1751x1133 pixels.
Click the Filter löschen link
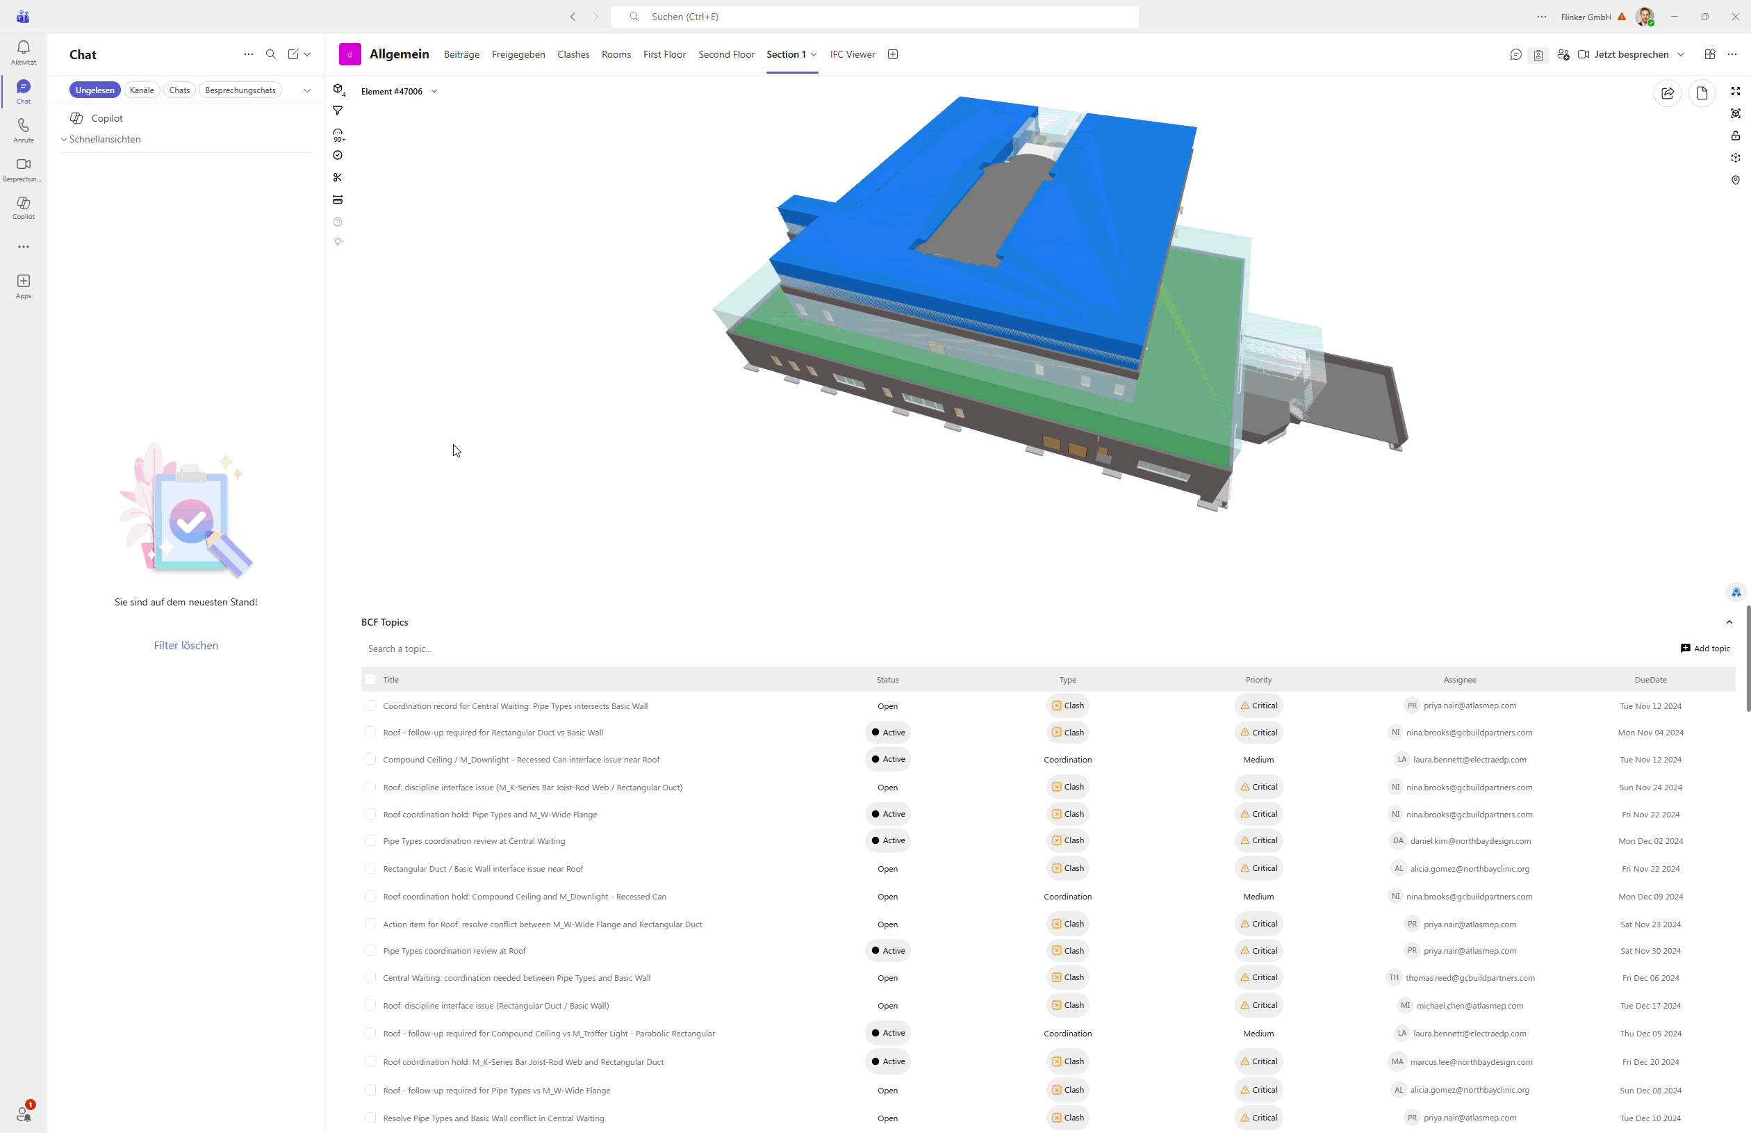click(186, 645)
